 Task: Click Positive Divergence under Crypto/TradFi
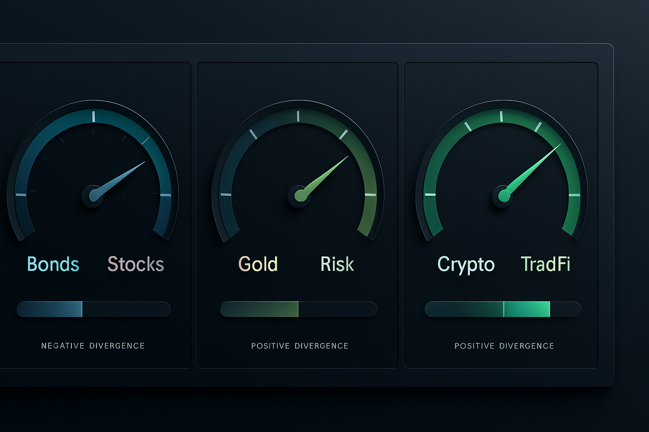pyautogui.click(x=504, y=346)
